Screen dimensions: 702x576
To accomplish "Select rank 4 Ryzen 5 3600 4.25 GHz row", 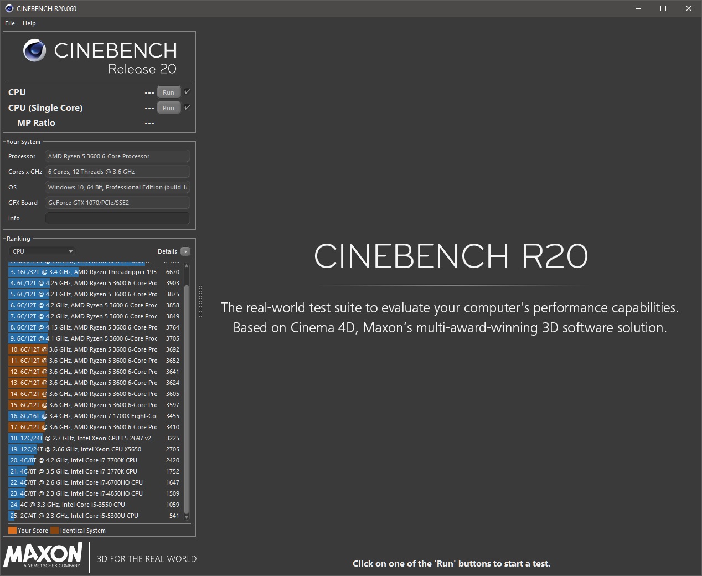I will point(95,283).
